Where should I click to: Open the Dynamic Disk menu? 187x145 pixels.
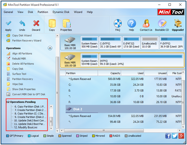pyautogui.click(x=61, y=12)
